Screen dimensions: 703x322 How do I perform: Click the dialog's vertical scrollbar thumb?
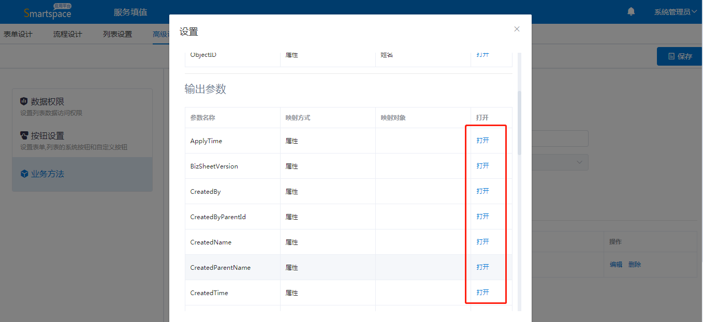[x=519, y=123]
